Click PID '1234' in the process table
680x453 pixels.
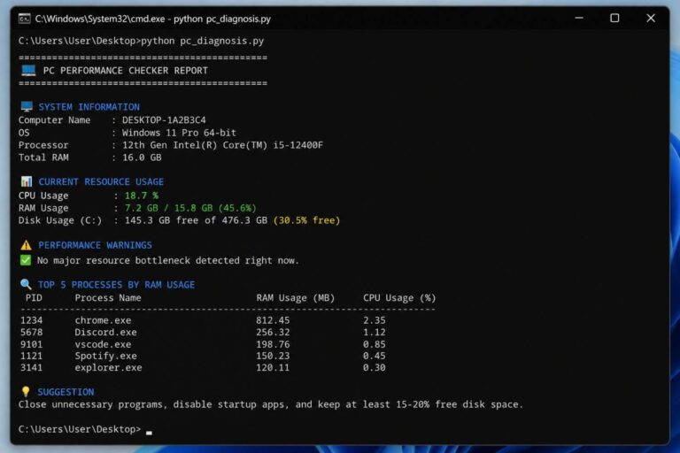[32, 320]
